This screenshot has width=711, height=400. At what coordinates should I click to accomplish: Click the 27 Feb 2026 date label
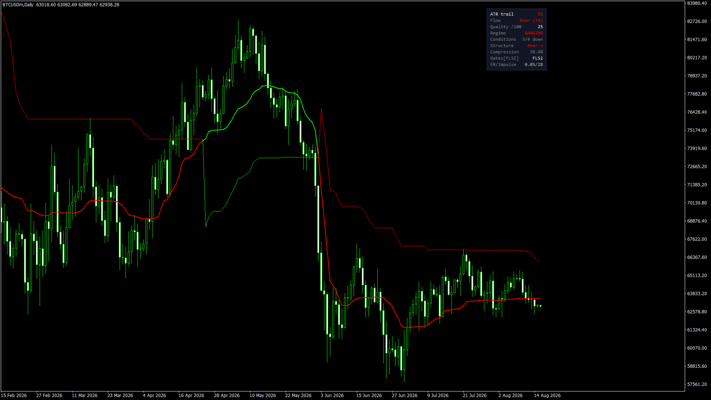click(49, 396)
